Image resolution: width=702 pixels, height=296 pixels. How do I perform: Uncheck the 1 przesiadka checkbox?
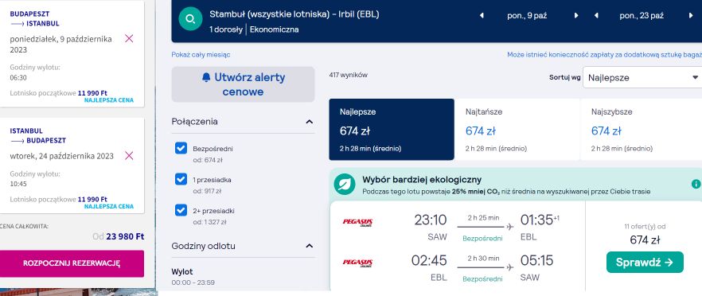pyautogui.click(x=181, y=179)
